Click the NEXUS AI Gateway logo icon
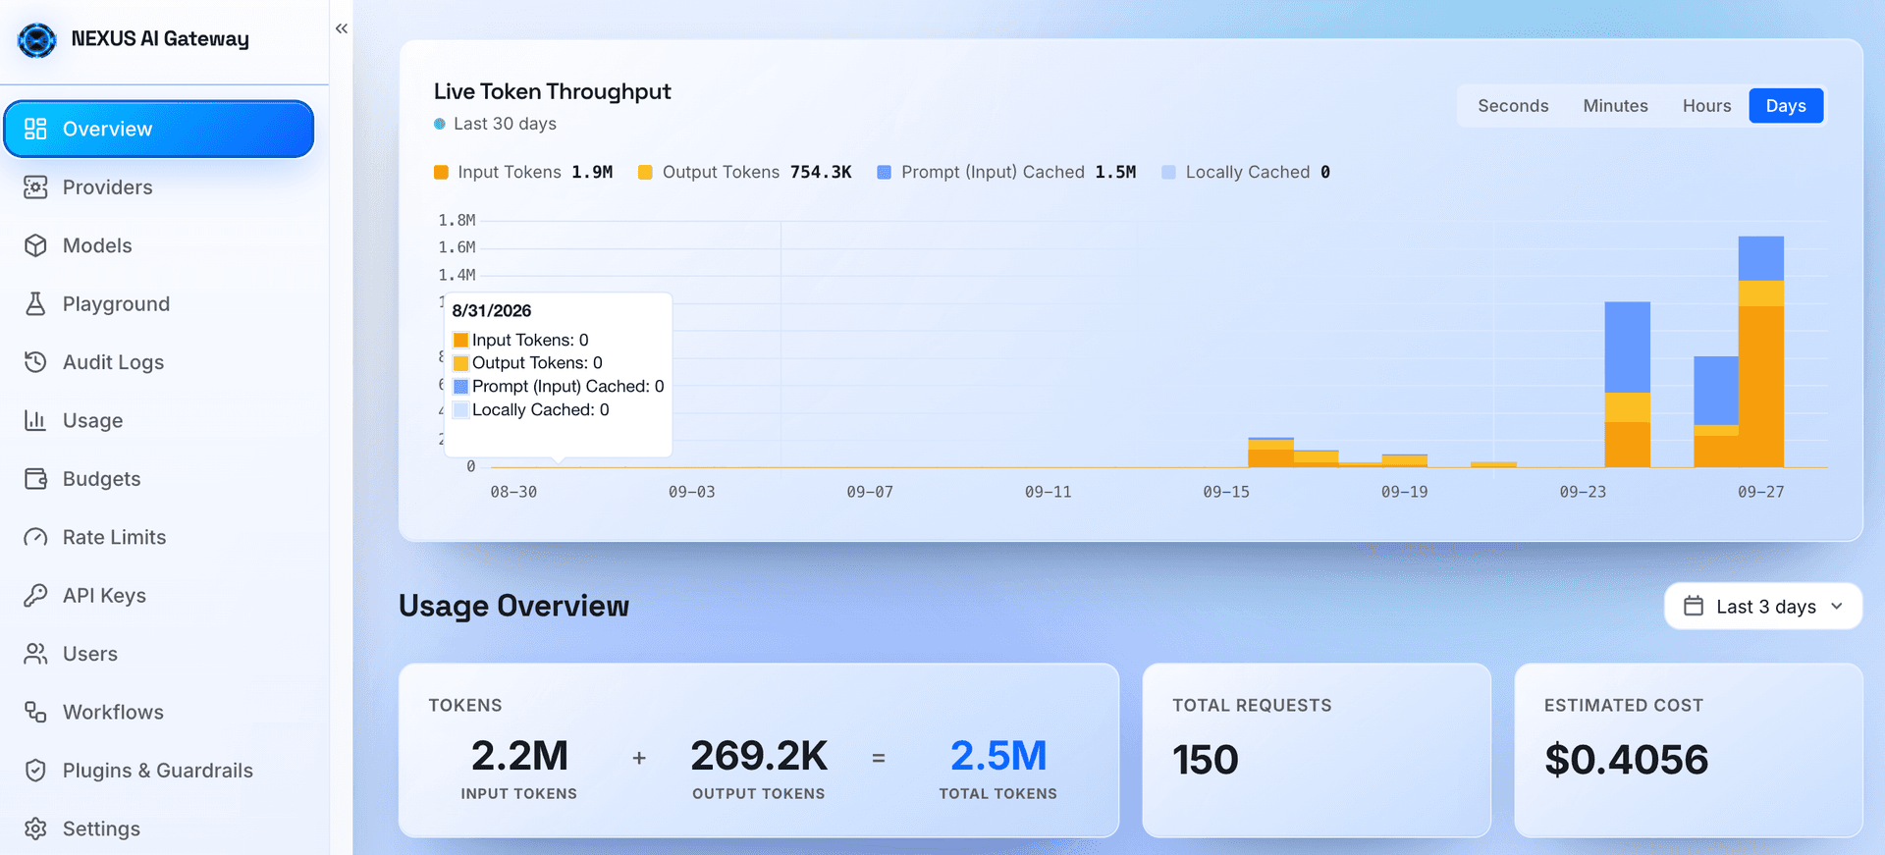Screen dimensions: 1885x855 point(37,40)
